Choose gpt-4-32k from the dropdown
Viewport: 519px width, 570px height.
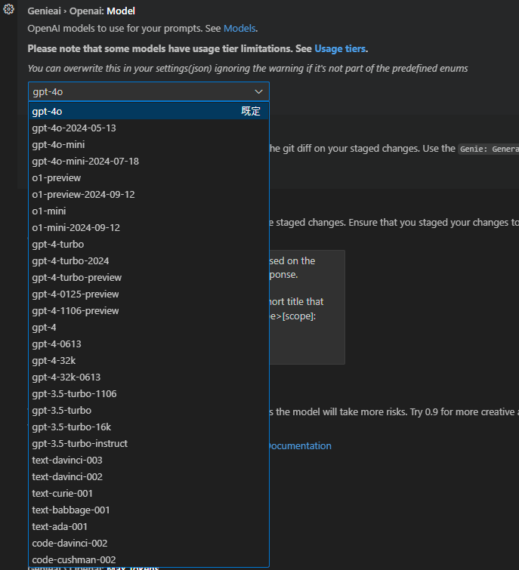54,360
